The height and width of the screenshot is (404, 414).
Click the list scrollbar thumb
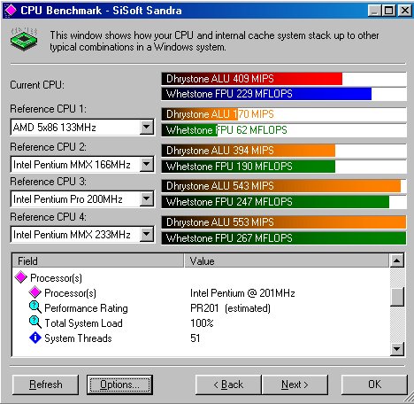[x=397, y=297]
